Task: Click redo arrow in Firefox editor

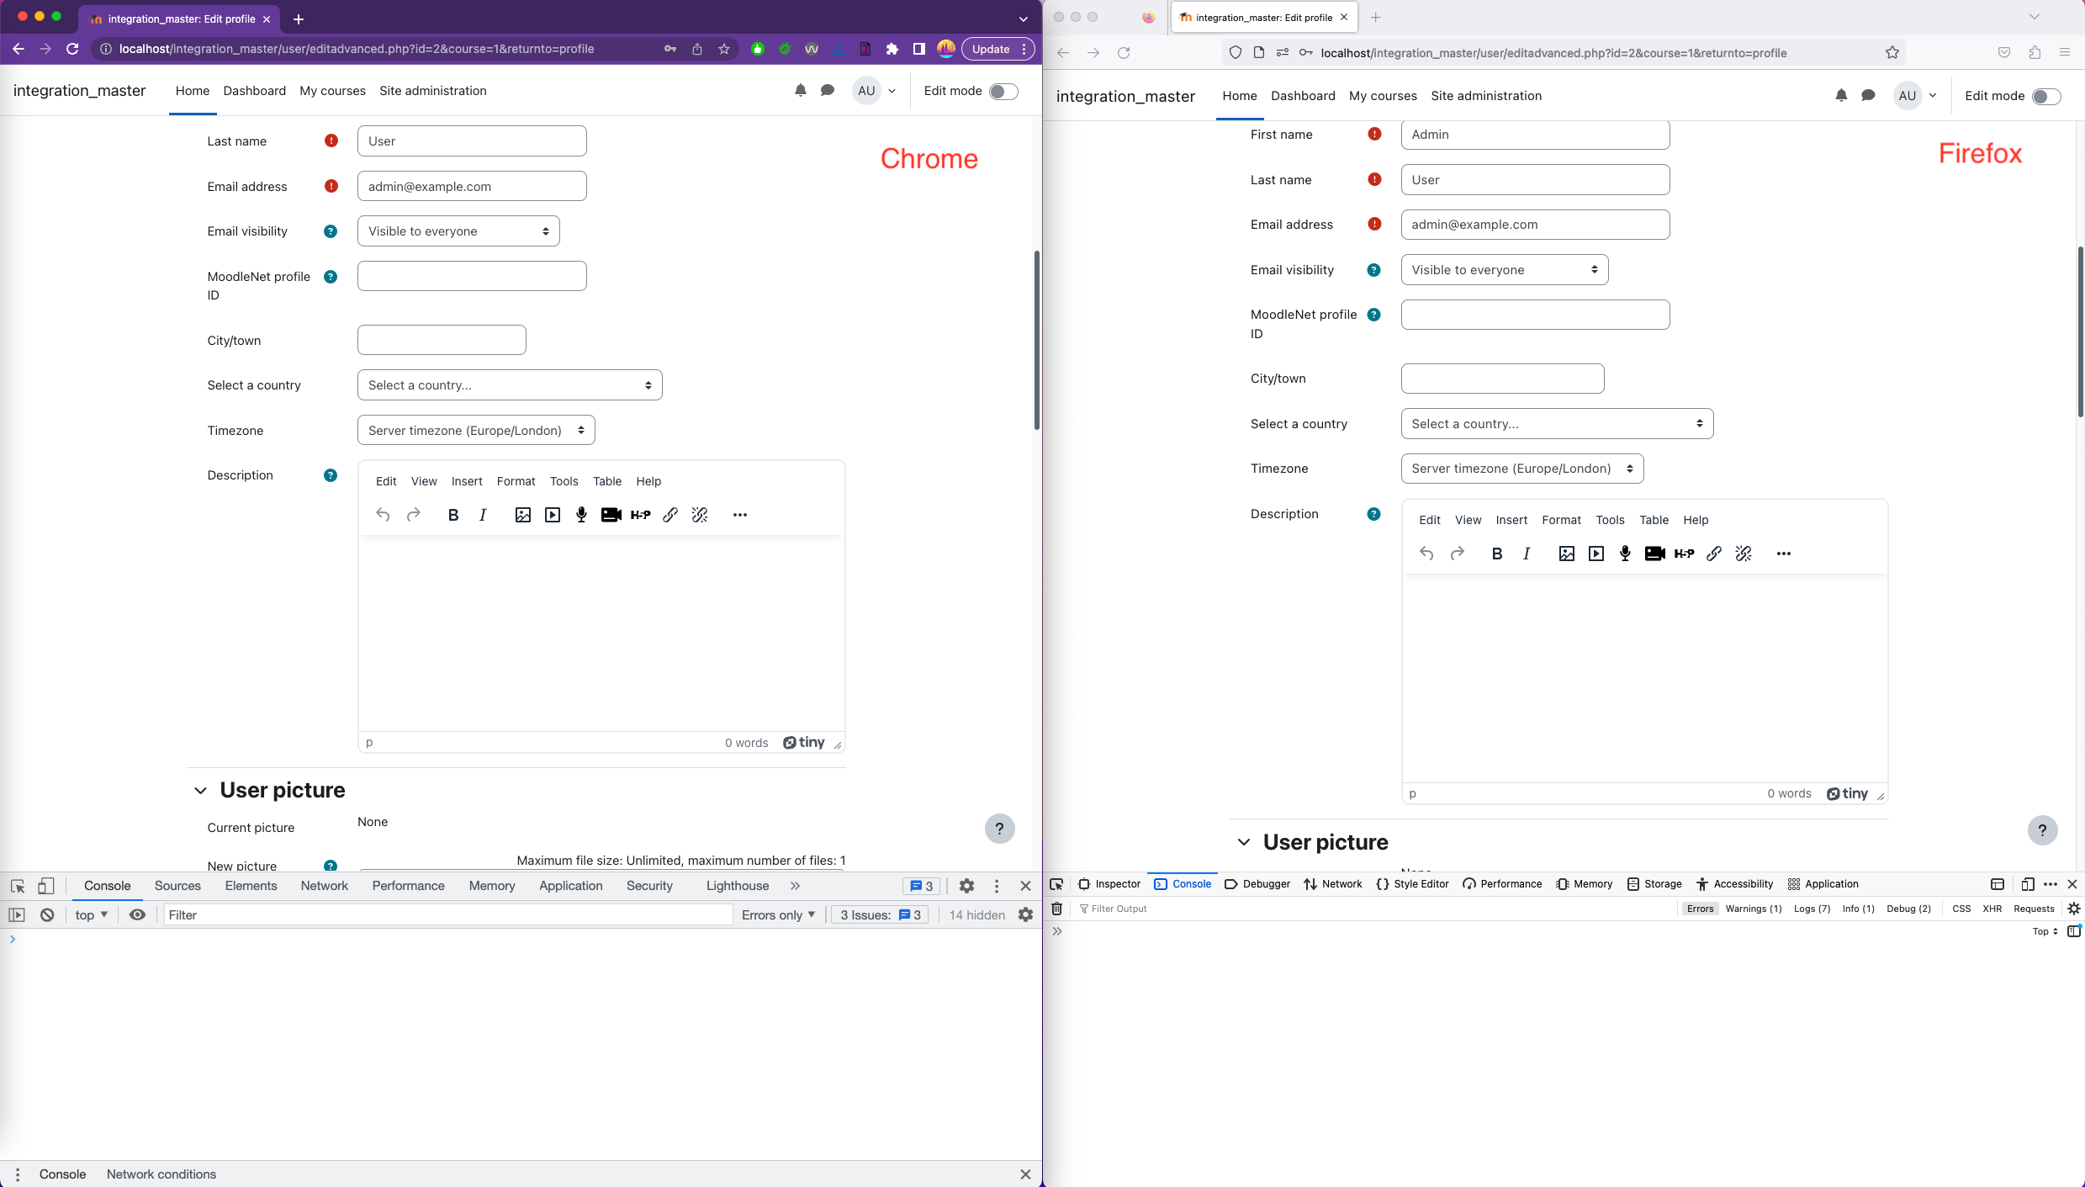Action: (x=1457, y=554)
